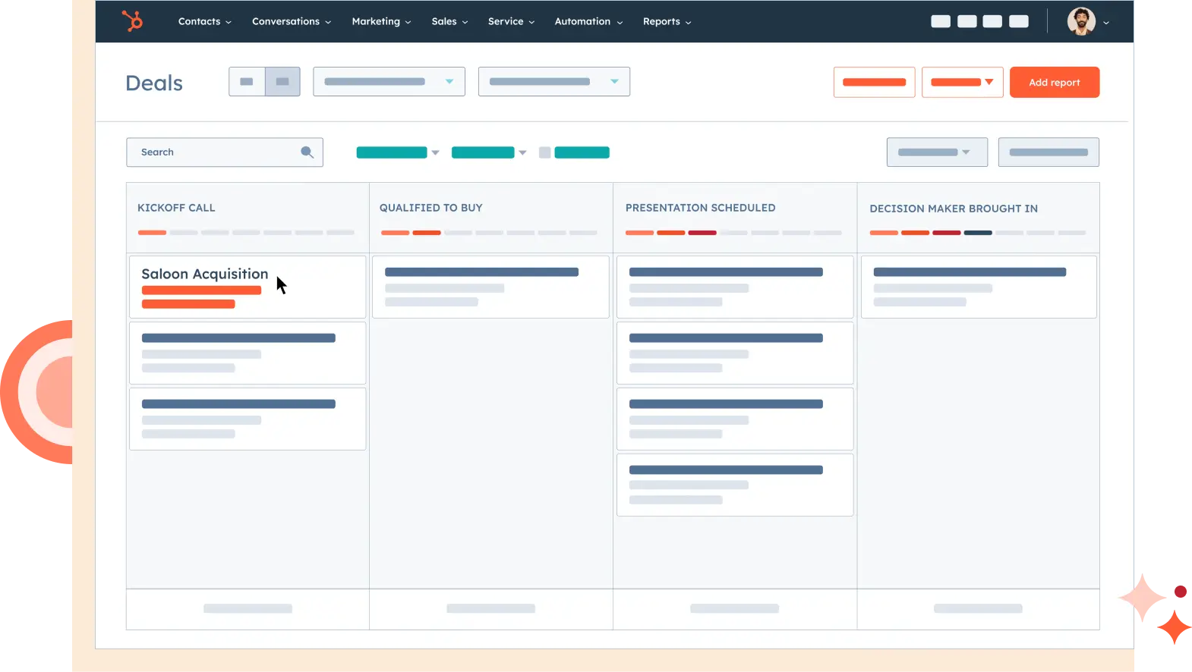
Task: Click the Add report button
Action: [1054, 82]
